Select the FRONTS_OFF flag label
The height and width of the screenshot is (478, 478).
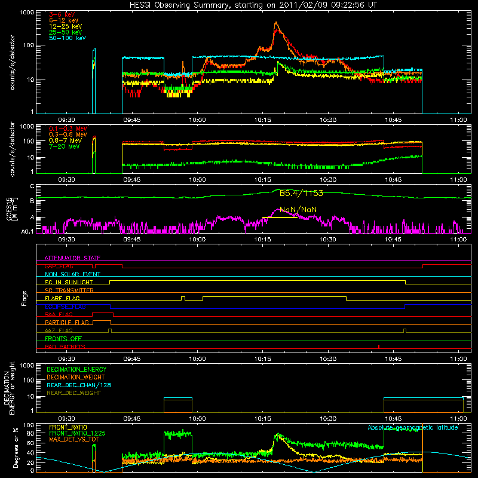tap(63, 339)
